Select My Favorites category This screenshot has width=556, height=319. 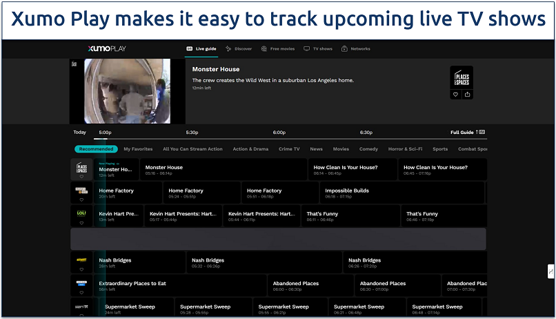[138, 149]
